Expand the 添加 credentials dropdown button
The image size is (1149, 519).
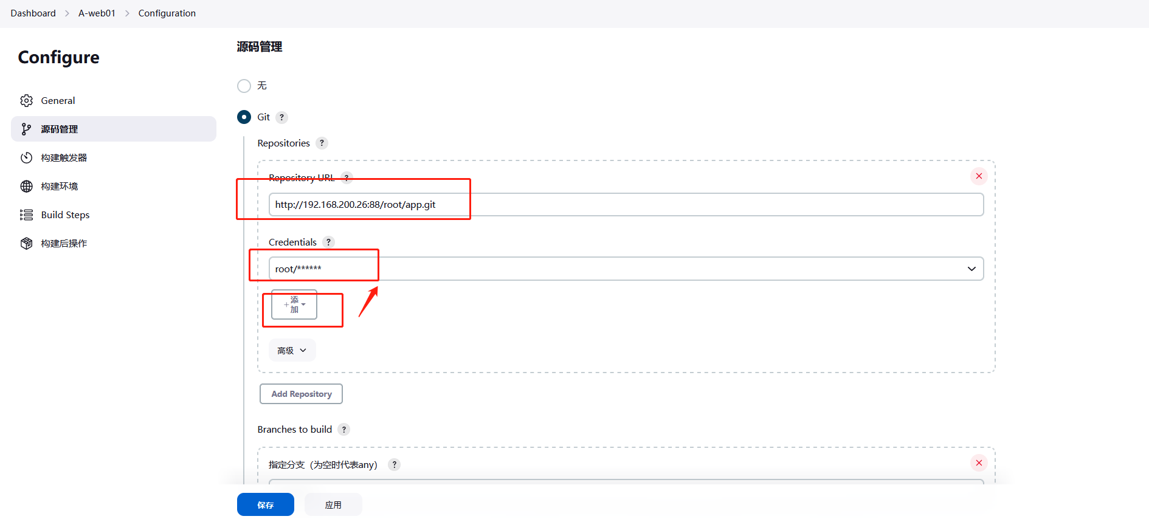click(x=294, y=304)
